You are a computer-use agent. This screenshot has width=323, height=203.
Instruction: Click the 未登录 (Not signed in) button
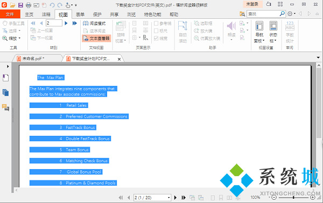click(x=252, y=4)
